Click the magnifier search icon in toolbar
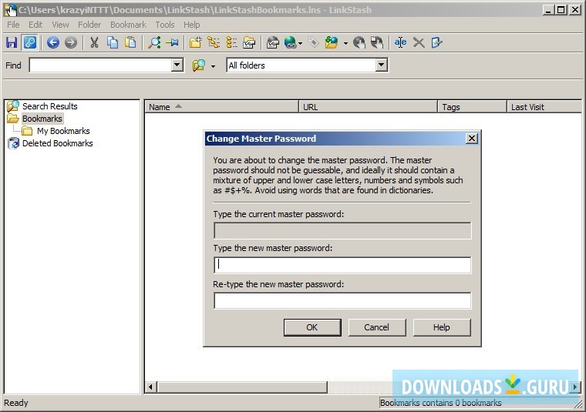Viewport: 586px width, 412px height. [x=154, y=42]
